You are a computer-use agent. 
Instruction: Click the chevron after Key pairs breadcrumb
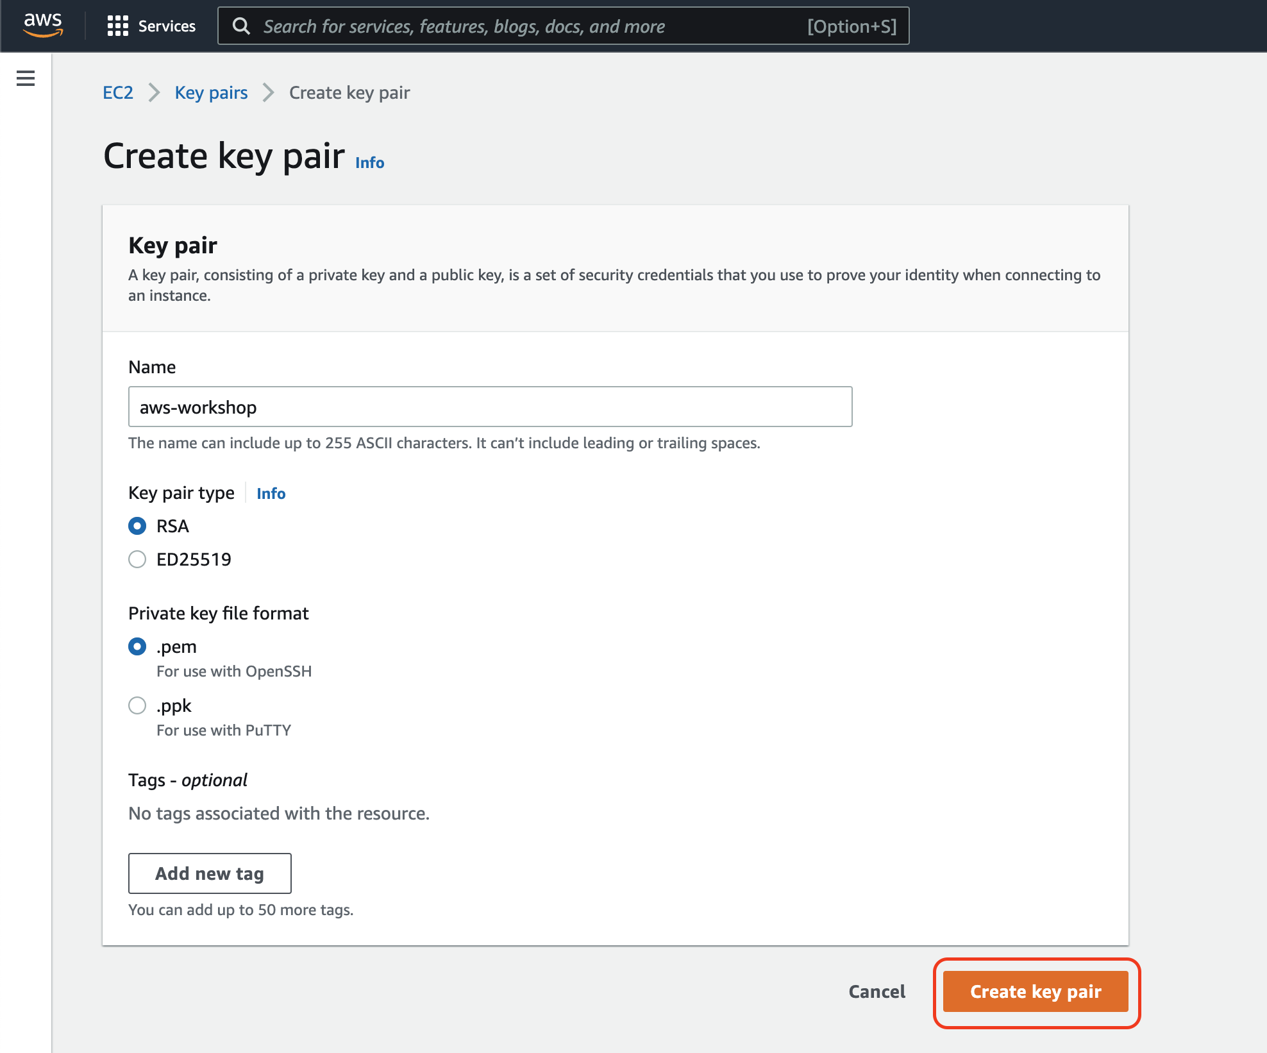pyautogui.click(x=268, y=92)
